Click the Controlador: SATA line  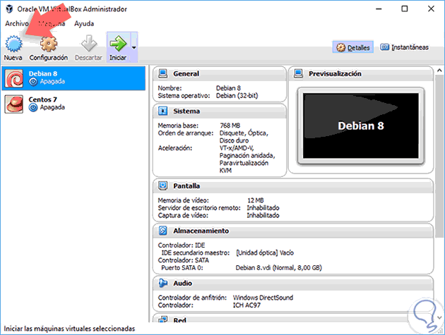click(184, 260)
